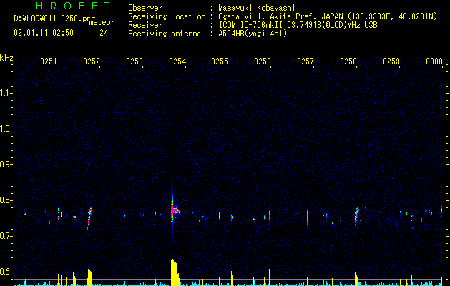Select antenna value A504HB(yagi 4el)
450x286 pixels.
pyautogui.click(x=253, y=34)
